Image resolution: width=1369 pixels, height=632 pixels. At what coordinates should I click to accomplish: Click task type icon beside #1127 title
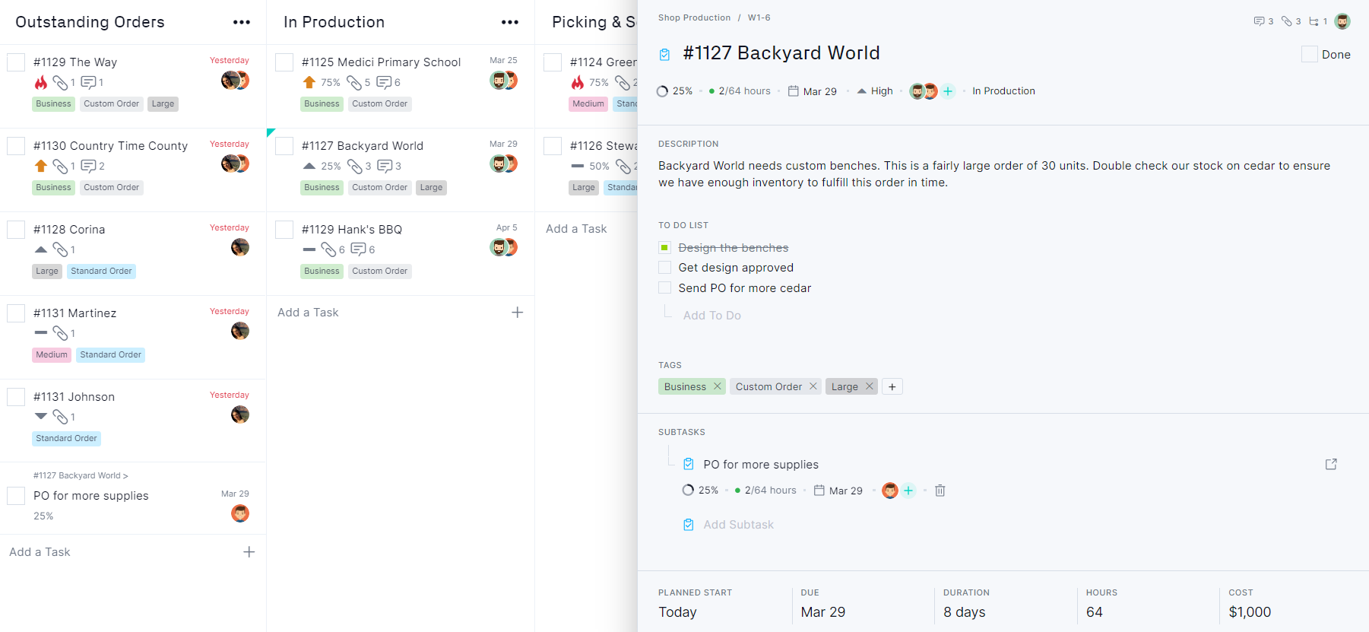[x=664, y=54]
